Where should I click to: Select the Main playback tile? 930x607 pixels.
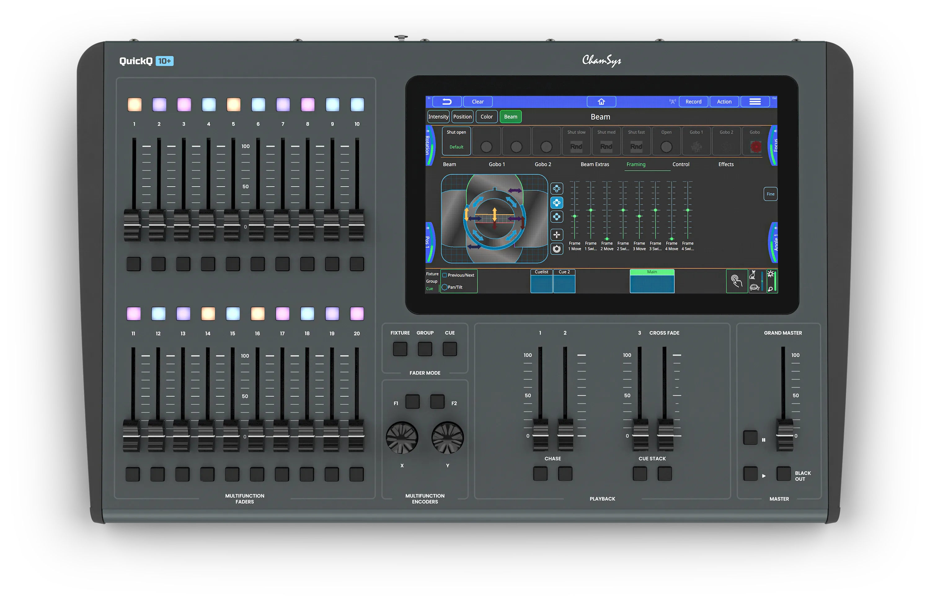point(652,281)
